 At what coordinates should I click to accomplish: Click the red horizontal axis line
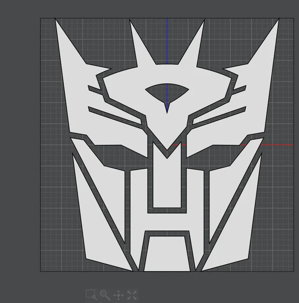(280, 144)
